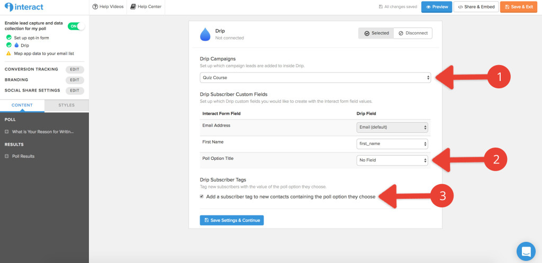Click the green check beside Drip
The width and height of the screenshot is (542, 263).
click(8, 46)
